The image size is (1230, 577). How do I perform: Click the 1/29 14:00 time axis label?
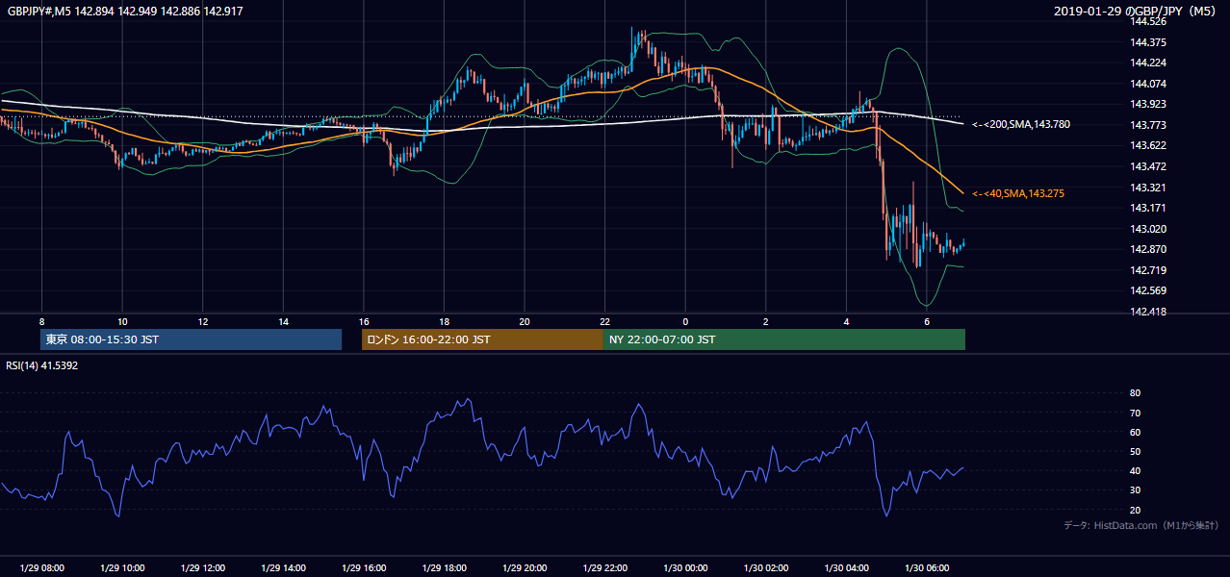click(x=283, y=568)
